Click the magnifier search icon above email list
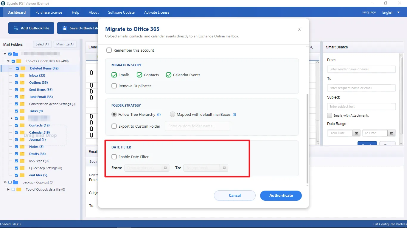This screenshot has width=407, height=228. coord(311,47)
